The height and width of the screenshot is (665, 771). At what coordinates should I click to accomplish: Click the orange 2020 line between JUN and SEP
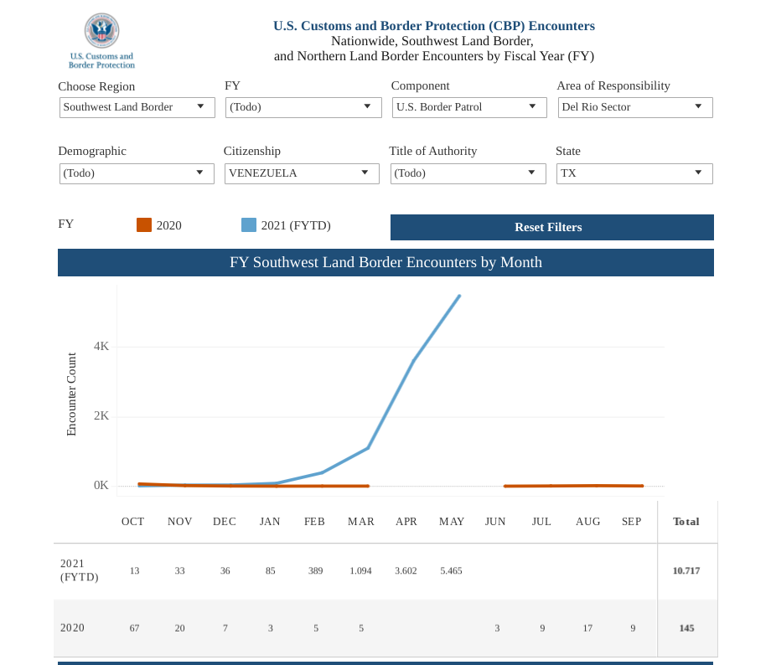[x=573, y=486]
